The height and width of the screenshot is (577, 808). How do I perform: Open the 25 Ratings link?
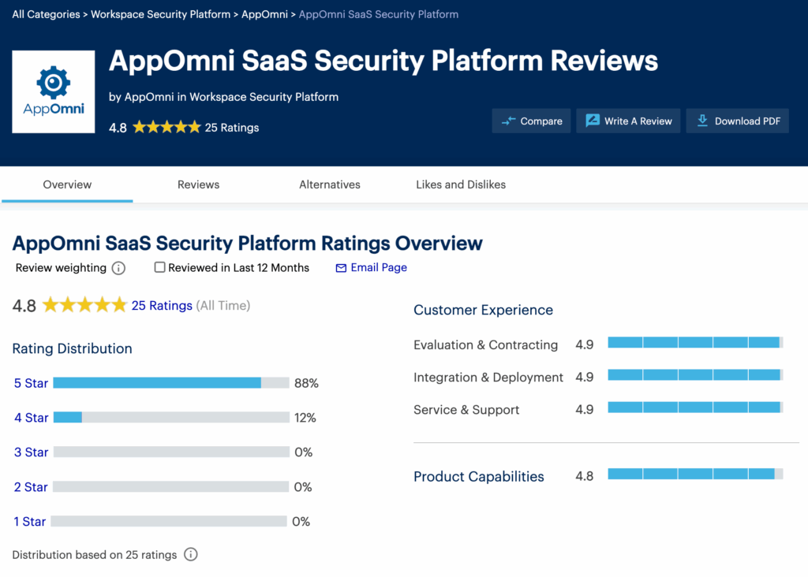[x=162, y=305]
